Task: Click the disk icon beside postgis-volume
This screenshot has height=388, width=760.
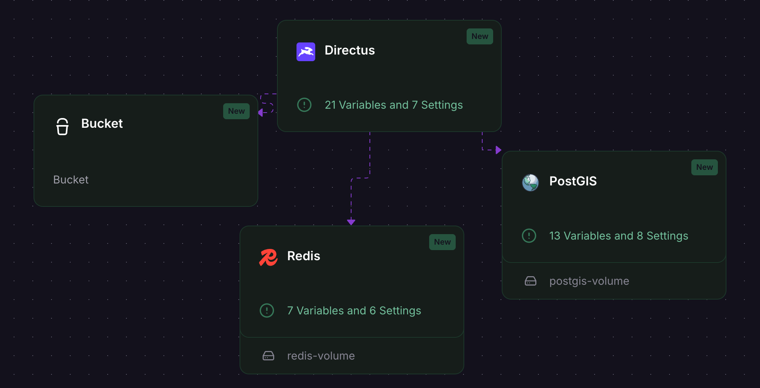Action: pyautogui.click(x=531, y=281)
